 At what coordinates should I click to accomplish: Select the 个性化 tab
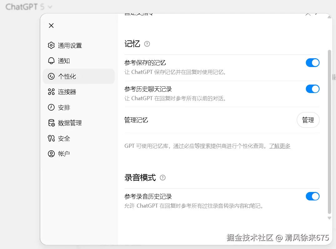[79, 76]
